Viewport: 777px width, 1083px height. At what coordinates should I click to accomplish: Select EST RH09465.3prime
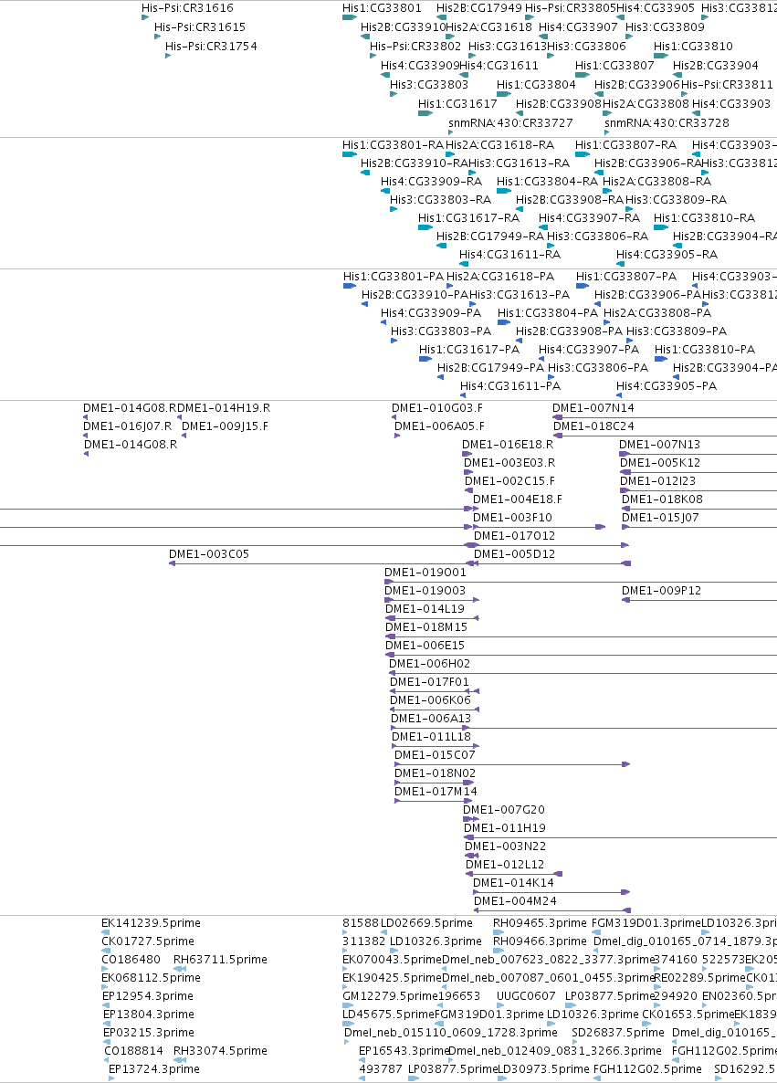(540, 924)
